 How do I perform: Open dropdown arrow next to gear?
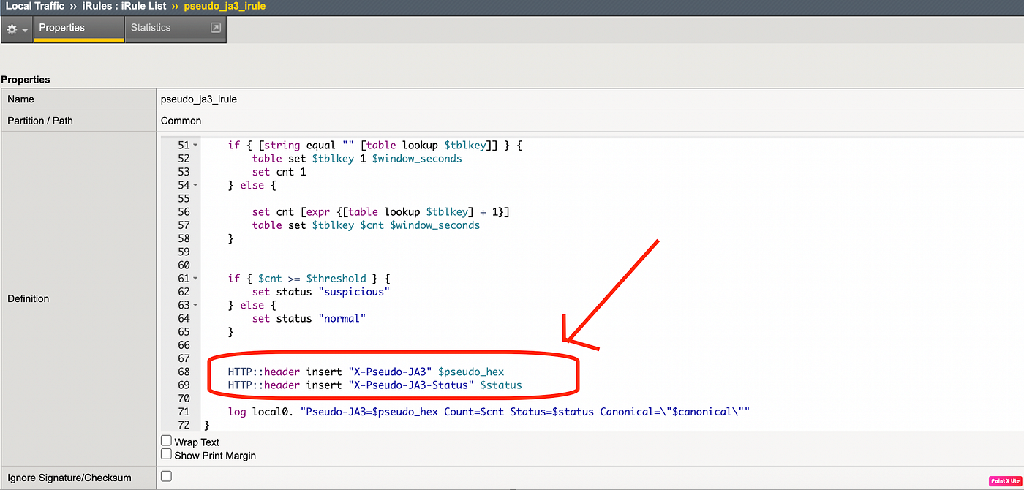tap(25, 31)
